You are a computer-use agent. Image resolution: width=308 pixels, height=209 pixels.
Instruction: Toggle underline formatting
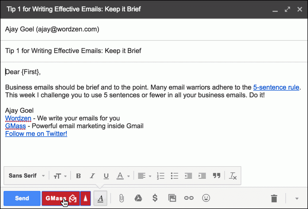pyautogui.click(x=106, y=176)
